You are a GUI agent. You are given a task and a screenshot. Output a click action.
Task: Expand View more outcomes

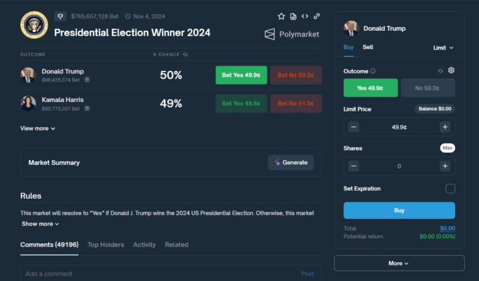pos(38,128)
